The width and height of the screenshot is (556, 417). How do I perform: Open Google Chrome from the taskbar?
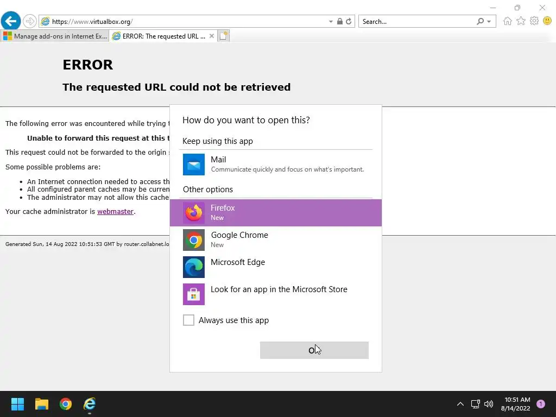[66, 404]
